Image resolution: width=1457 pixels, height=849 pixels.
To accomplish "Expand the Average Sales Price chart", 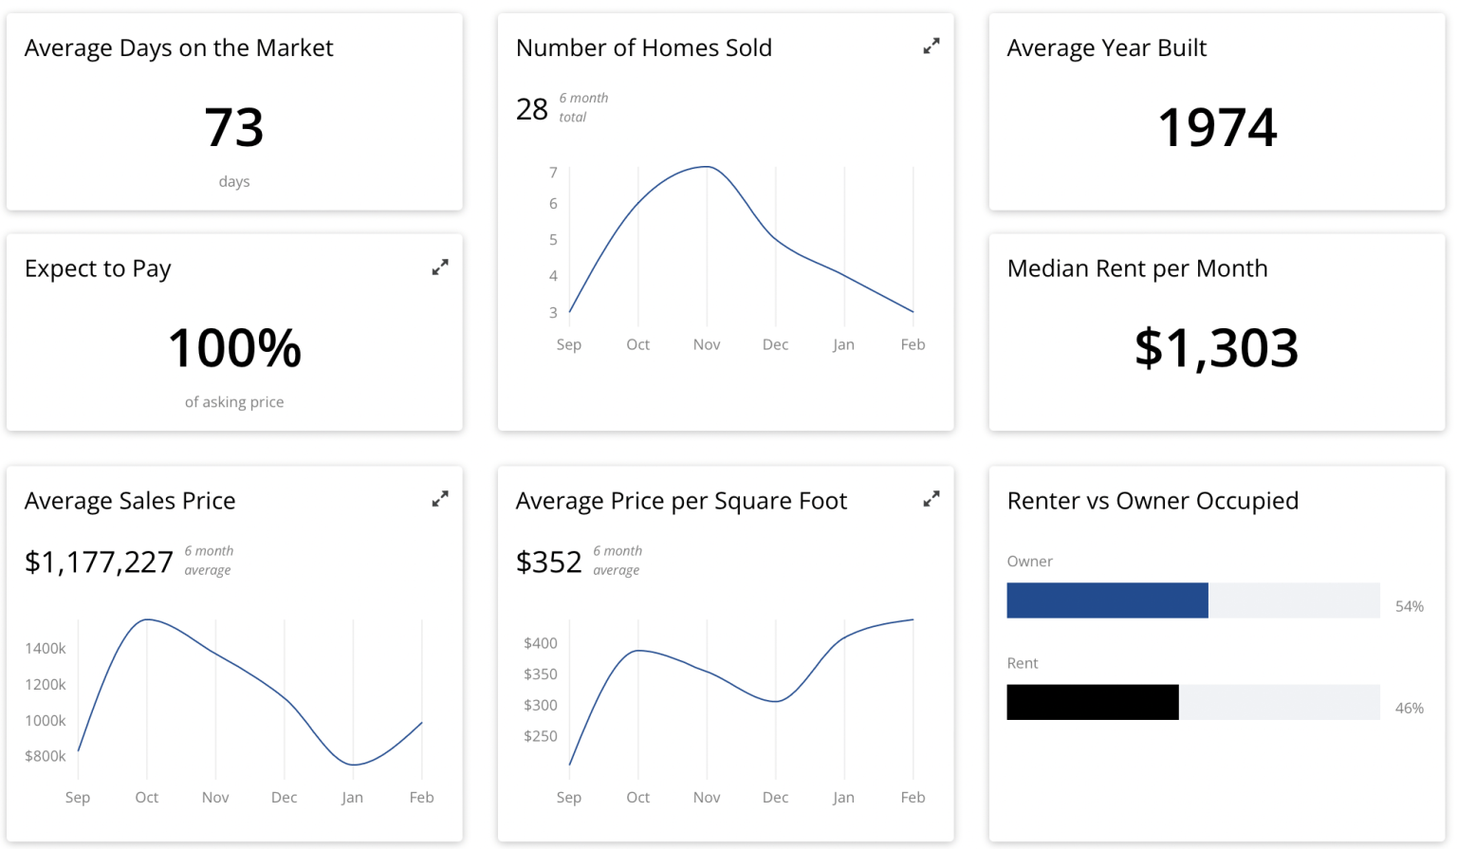I will click(x=440, y=498).
